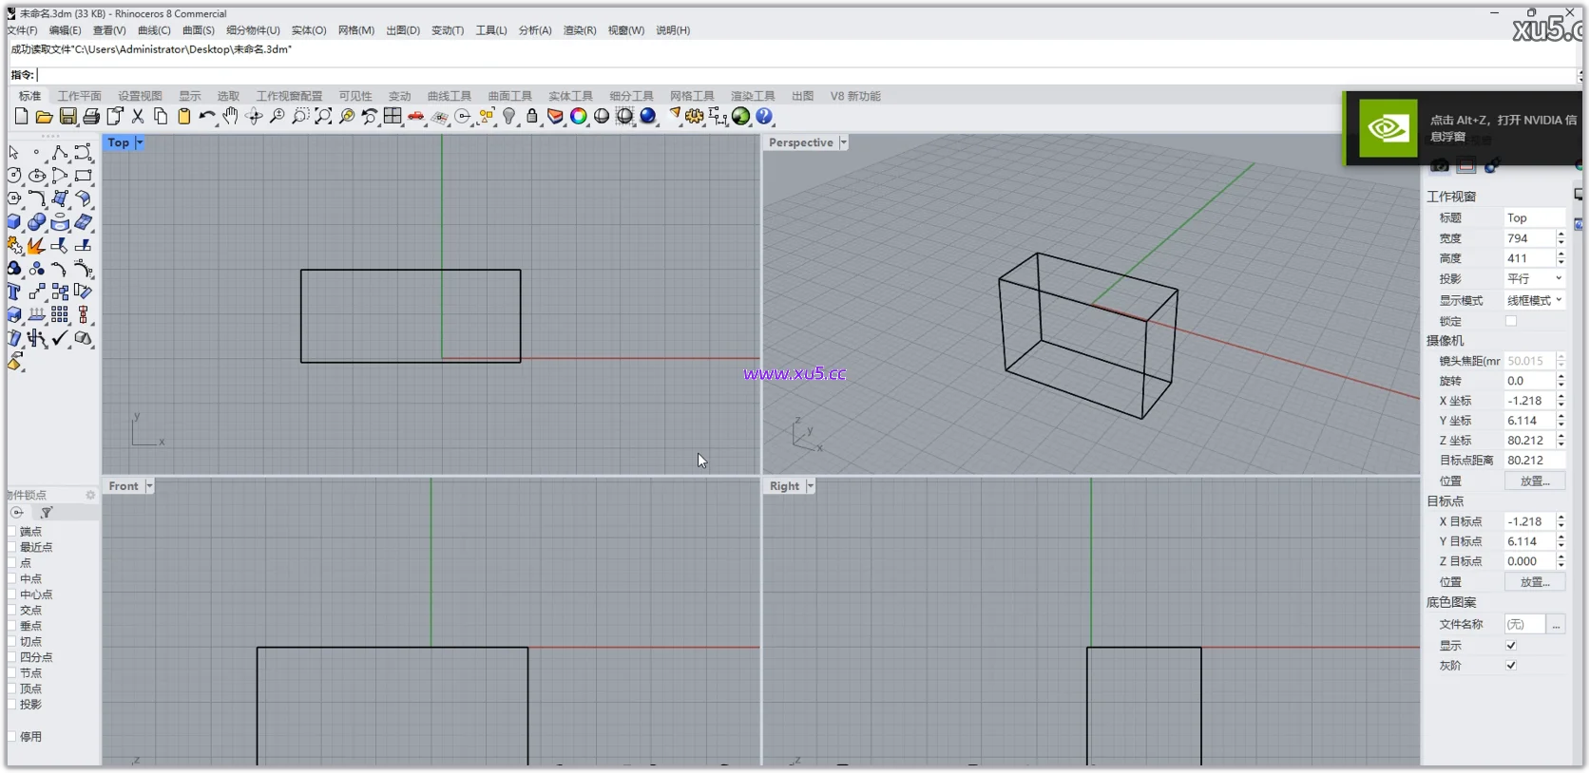Open the 显示模式 display mode dropdown
This screenshot has width=1590, height=773.
pyautogui.click(x=1534, y=300)
